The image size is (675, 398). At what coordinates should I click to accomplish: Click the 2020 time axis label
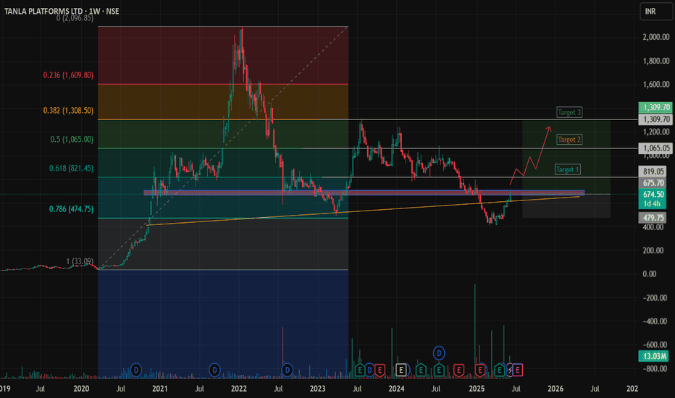pyautogui.click(x=81, y=389)
